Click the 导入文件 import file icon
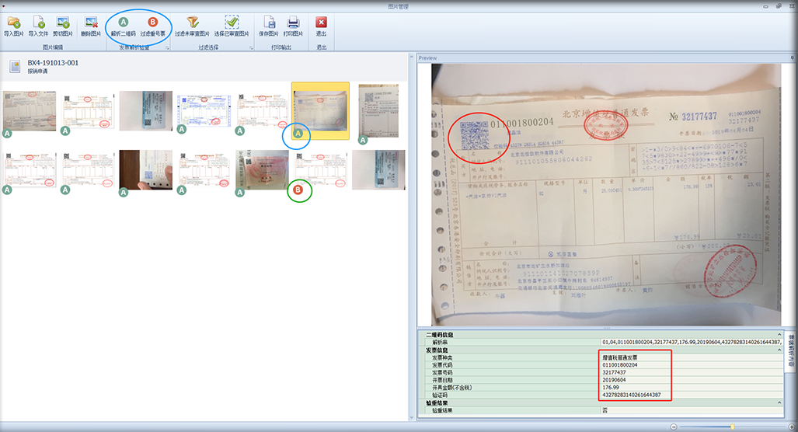This screenshot has width=798, height=432. coord(39,22)
